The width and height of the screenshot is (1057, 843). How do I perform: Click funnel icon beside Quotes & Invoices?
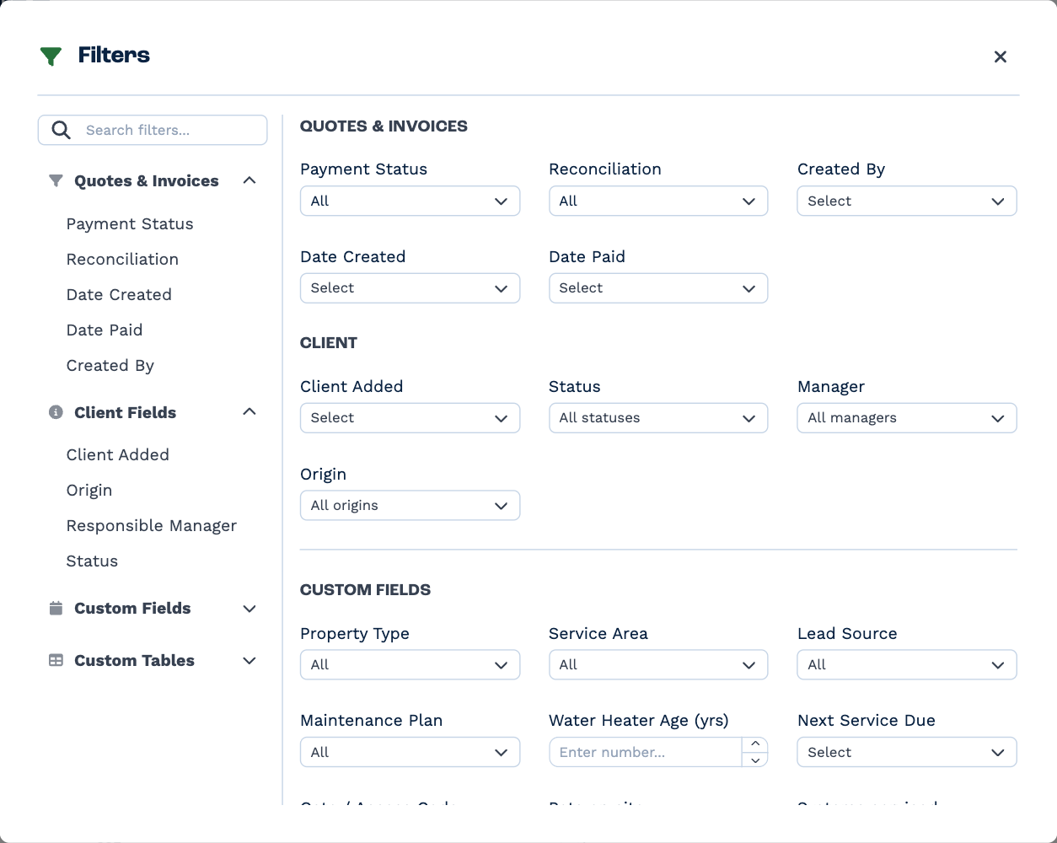coord(56,180)
